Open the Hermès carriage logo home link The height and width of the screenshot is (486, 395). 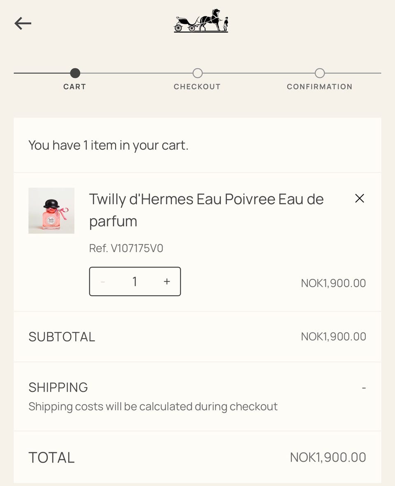click(x=201, y=21)
